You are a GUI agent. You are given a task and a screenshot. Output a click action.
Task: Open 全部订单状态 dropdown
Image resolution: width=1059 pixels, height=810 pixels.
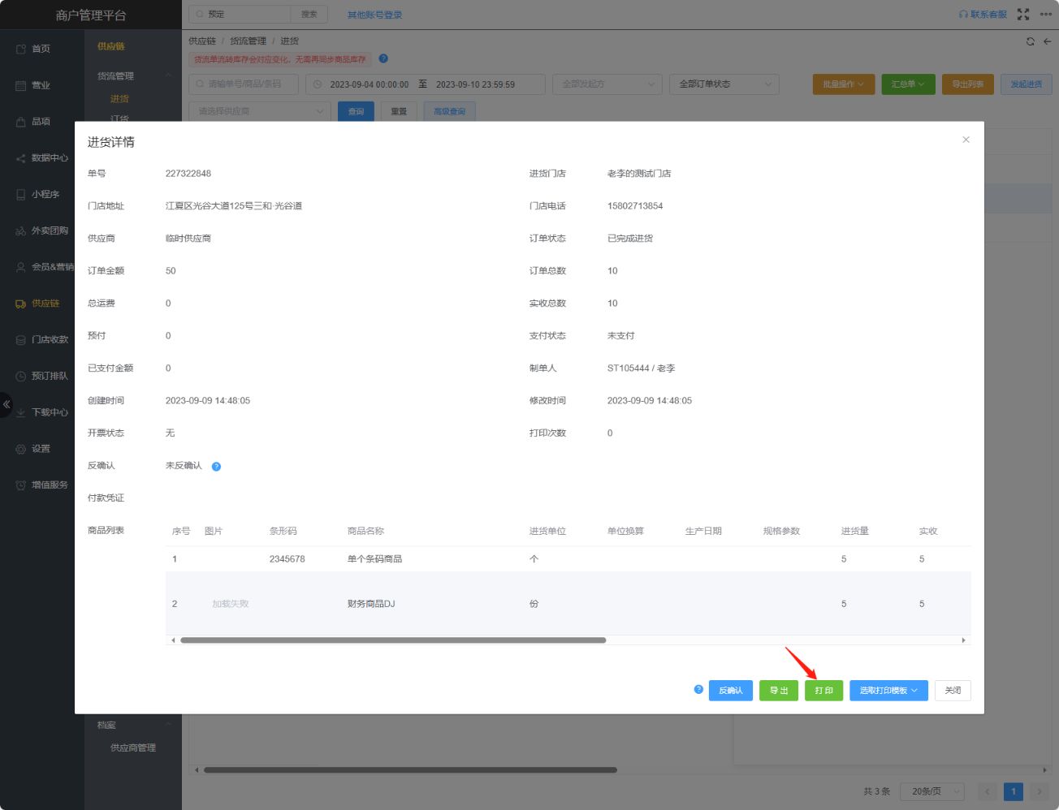724,84
